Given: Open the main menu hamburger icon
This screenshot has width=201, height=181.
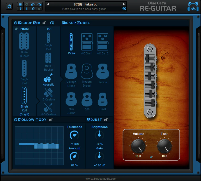Looking at the screenshot, I should pos(20,4).
